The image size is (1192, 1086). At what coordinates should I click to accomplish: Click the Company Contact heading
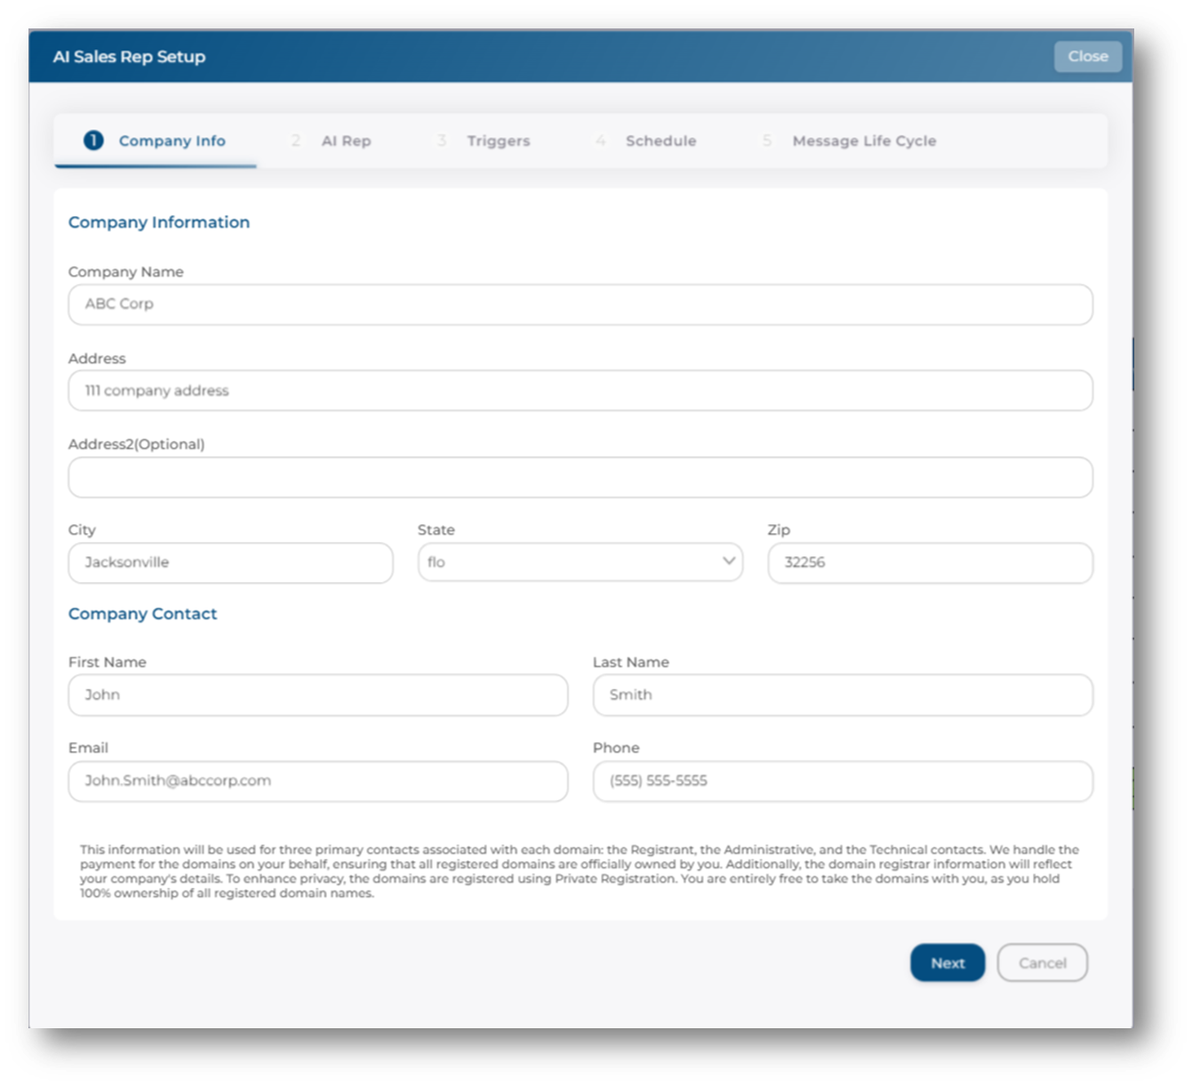point(142,613)
